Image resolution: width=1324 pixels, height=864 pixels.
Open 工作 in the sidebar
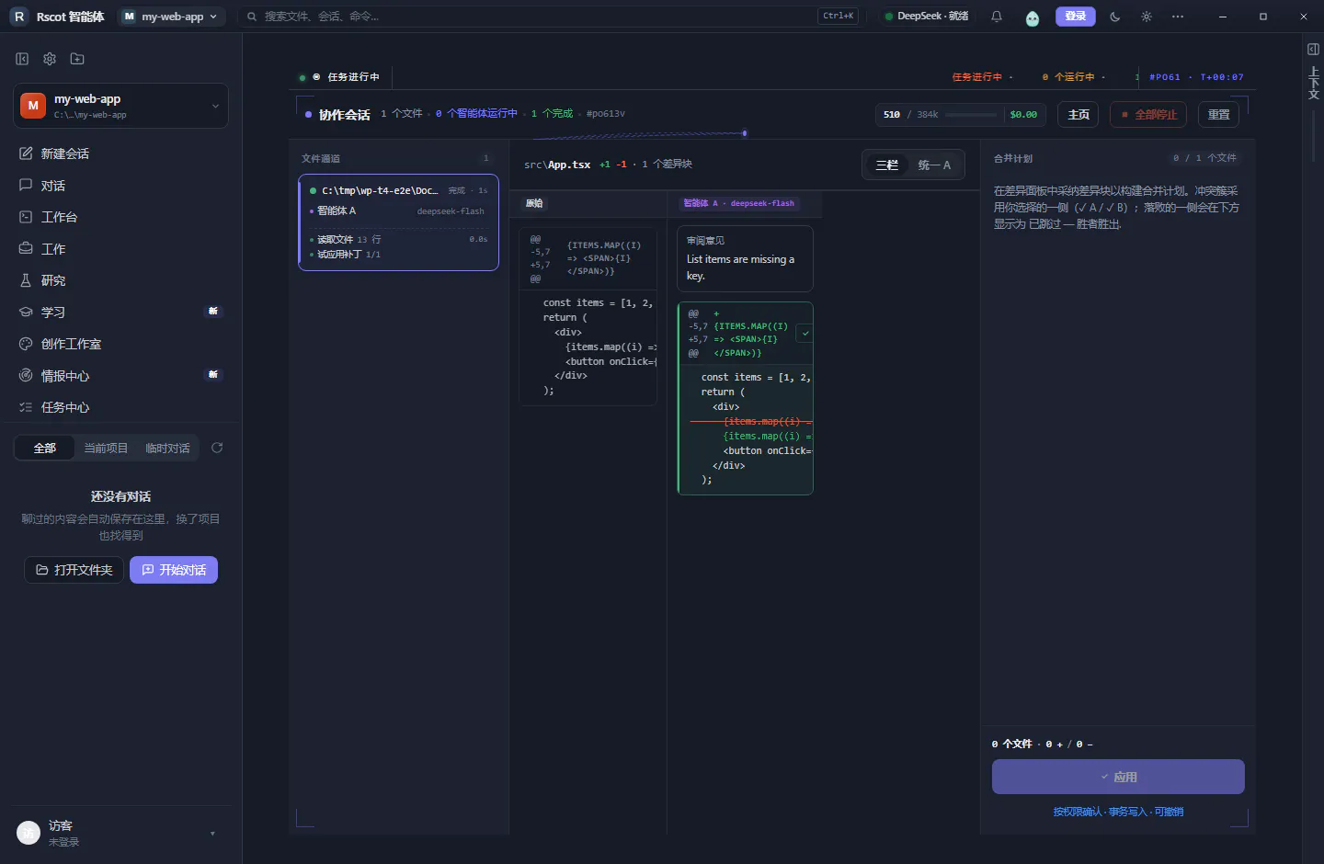pos(121,249)
